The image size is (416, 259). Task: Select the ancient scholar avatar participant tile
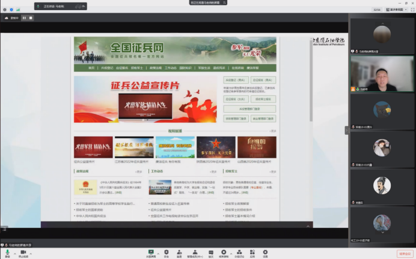[382, 186]
